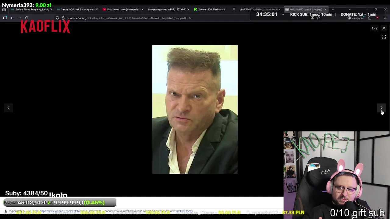Reload the current Wikipedia page
Image resolution: width=390 pixels, height=219 pixels.
(x=27, y=18)
